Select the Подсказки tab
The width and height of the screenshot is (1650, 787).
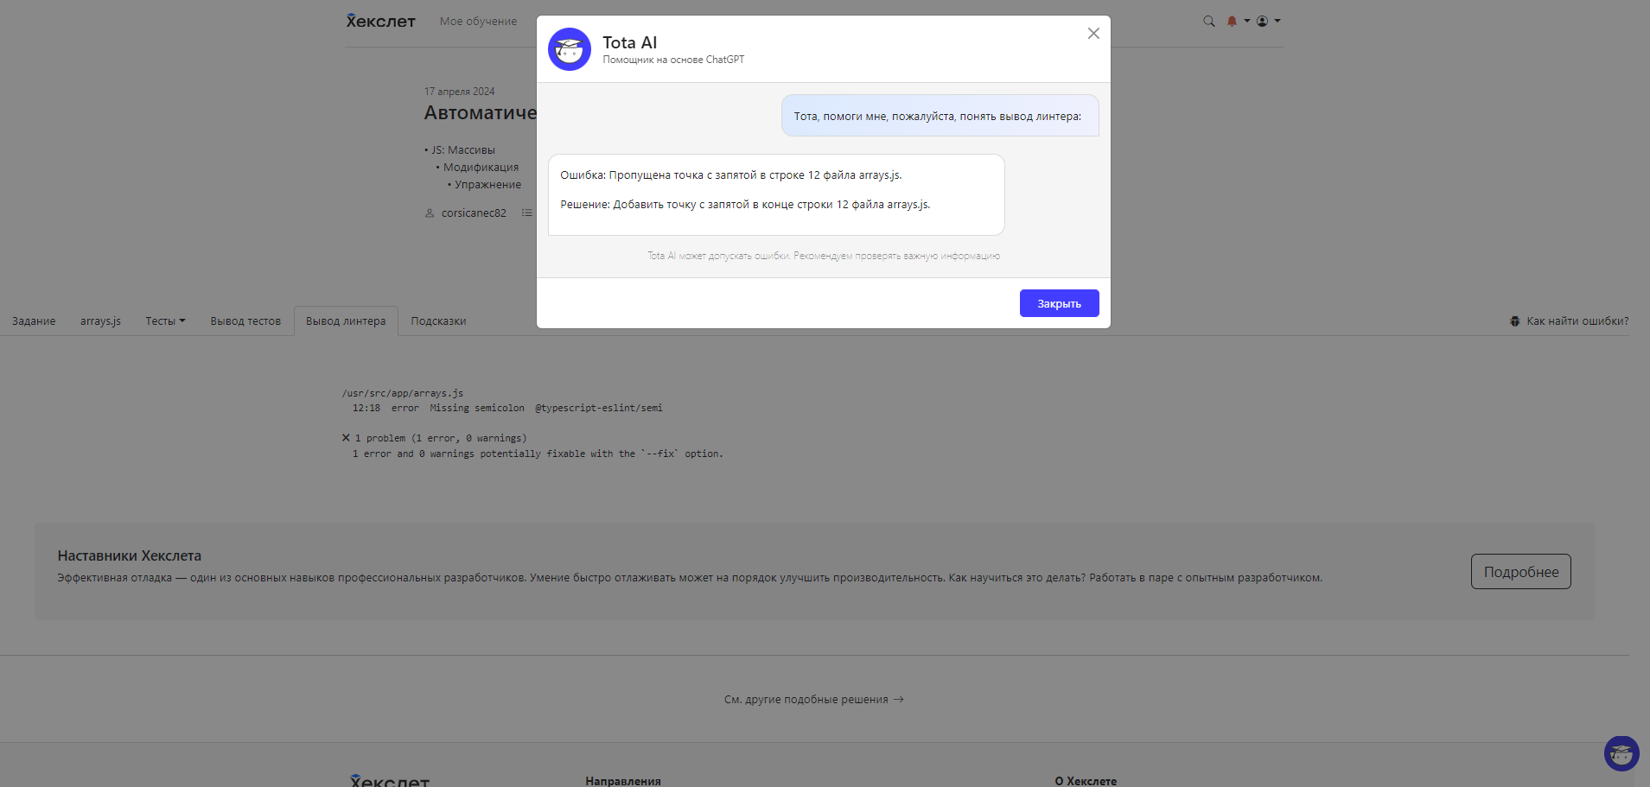(x=438, y=321)
